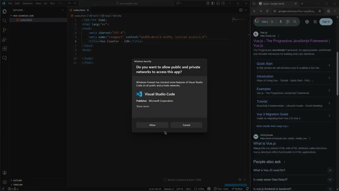Open the File menu in VS Code
Viewport: 339px width, 191px height.
pos(10,3)
